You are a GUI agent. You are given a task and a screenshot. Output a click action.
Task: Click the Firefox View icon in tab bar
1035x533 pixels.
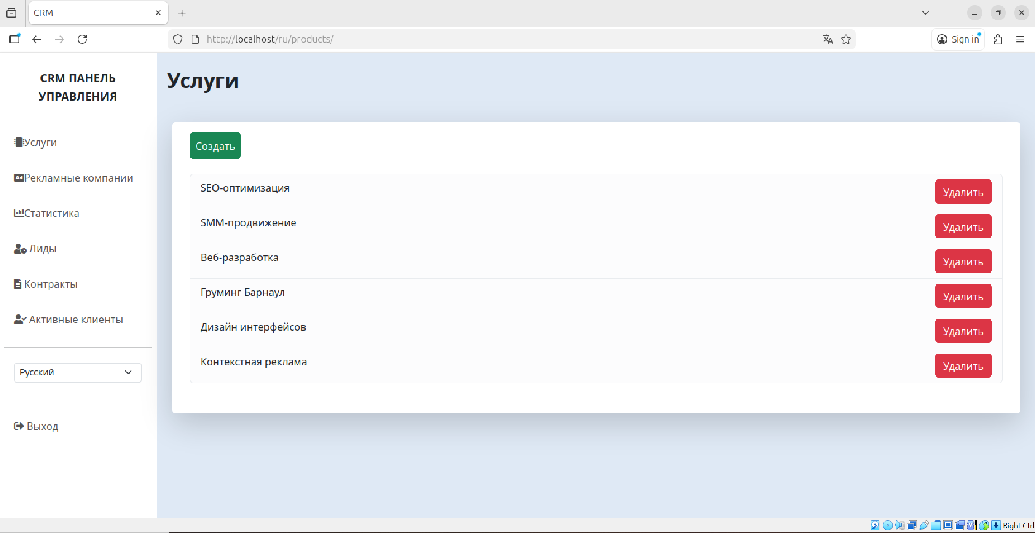coord(11,13)
